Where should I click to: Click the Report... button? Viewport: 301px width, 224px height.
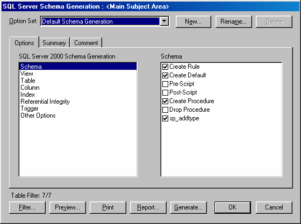pos(148,207)
